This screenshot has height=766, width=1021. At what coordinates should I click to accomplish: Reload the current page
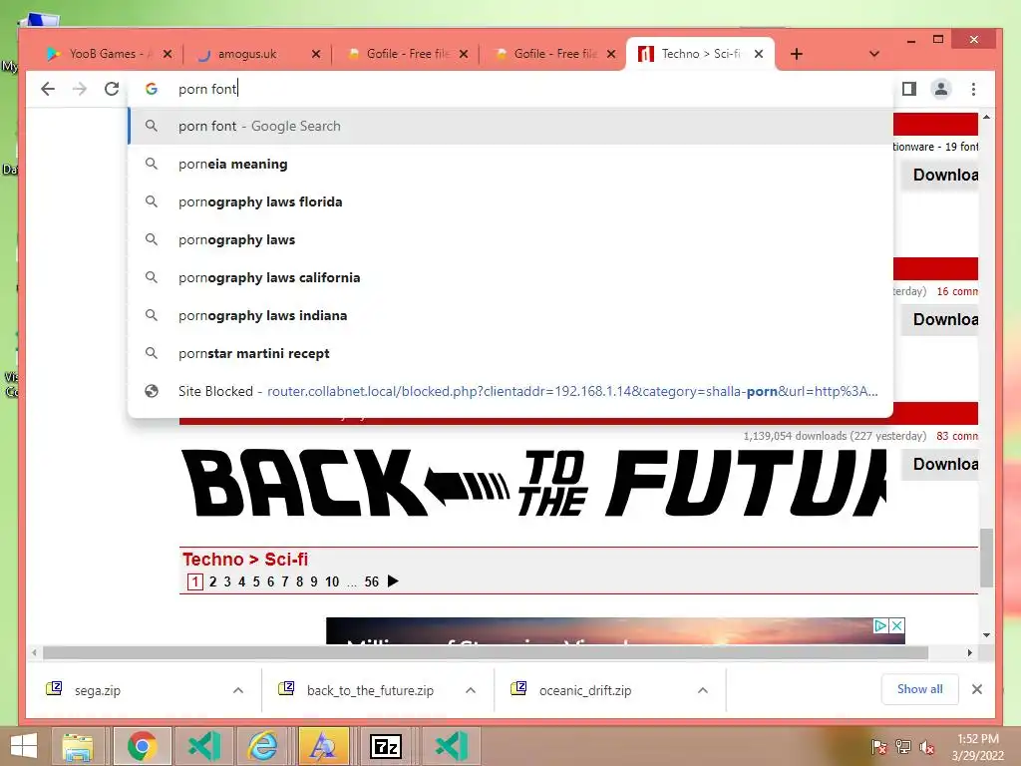pos(112,89)
